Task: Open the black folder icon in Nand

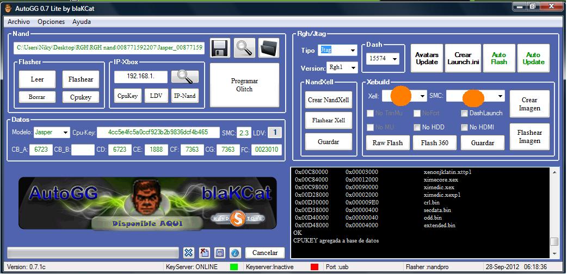Action: click(x=268, y=48)
